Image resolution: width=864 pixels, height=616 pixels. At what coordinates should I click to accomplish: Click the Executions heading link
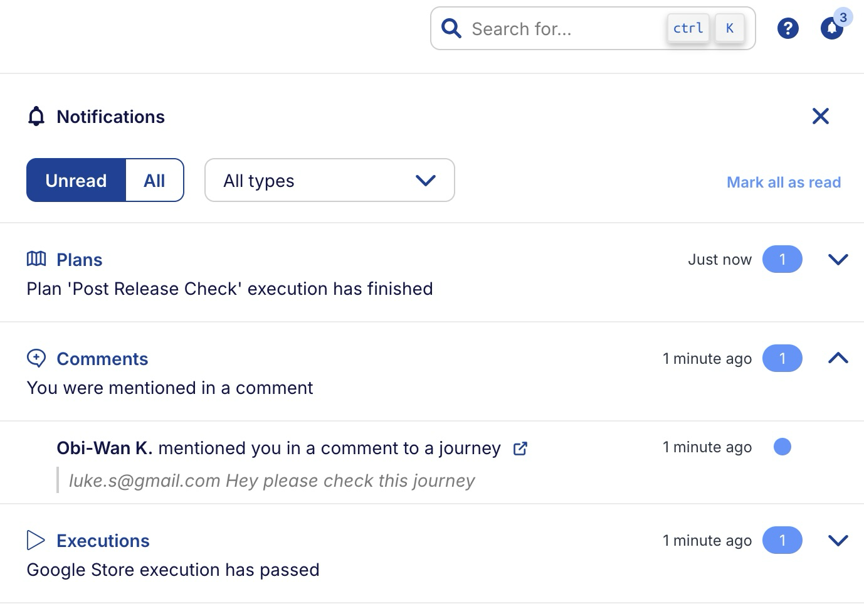click(x=103, y=541)
